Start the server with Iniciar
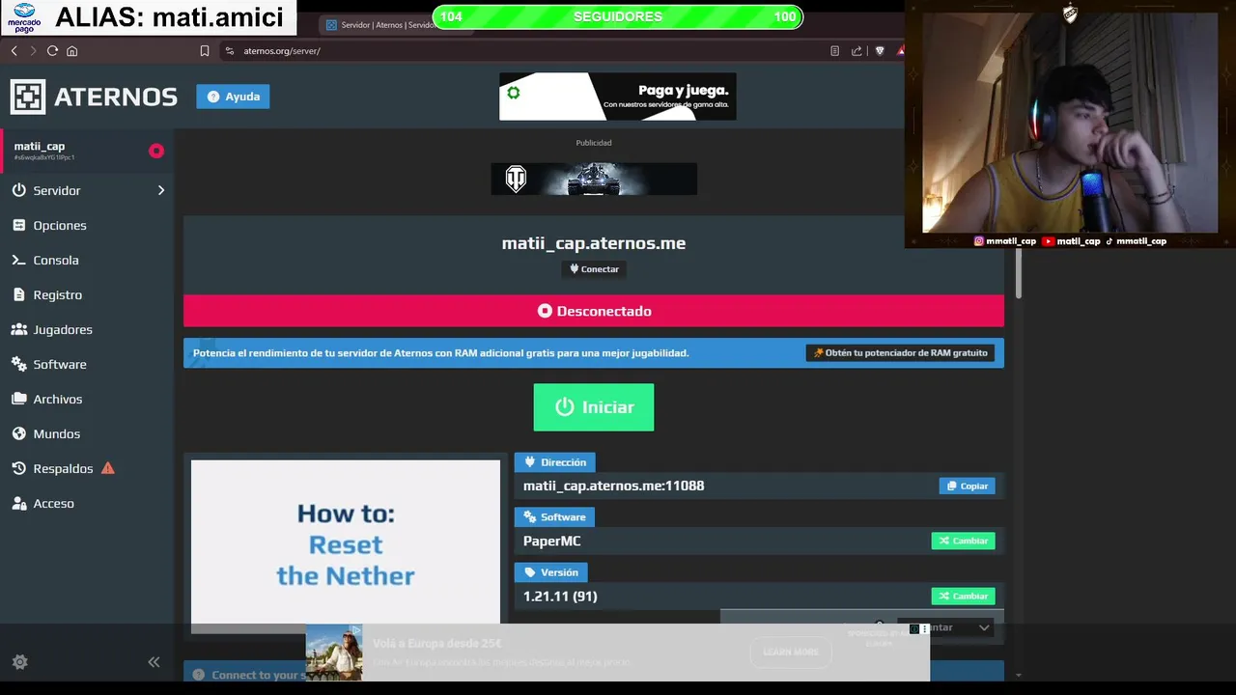 594,407
